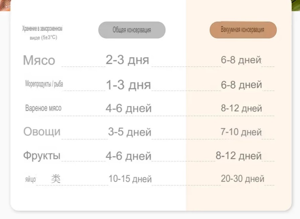
Task: Click 6-8 дней in Мясо row
Action: click(x=241, y=60)
